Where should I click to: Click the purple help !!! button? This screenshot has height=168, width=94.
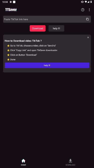tap(47, 65)
